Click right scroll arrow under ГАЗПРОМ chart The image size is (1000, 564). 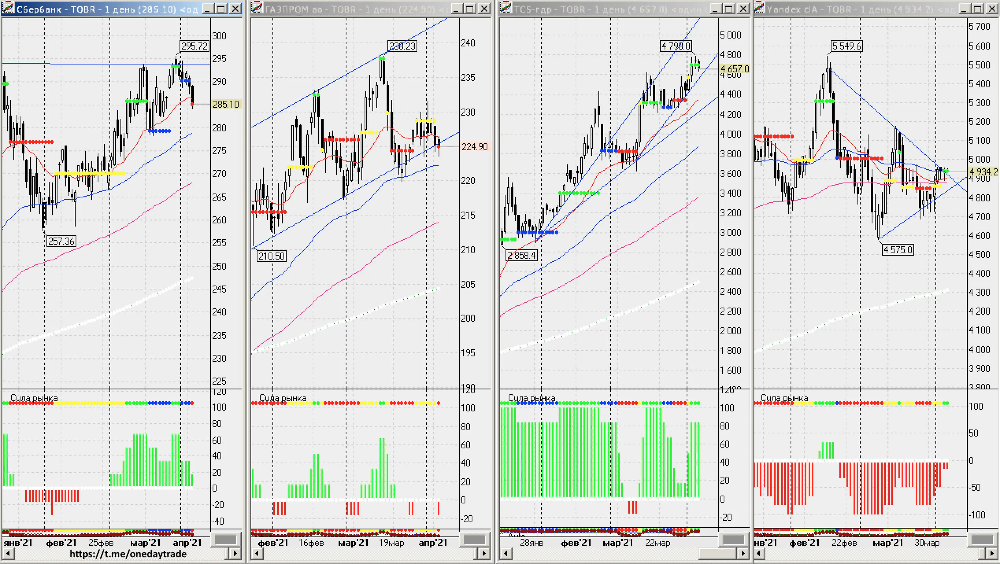484,554
